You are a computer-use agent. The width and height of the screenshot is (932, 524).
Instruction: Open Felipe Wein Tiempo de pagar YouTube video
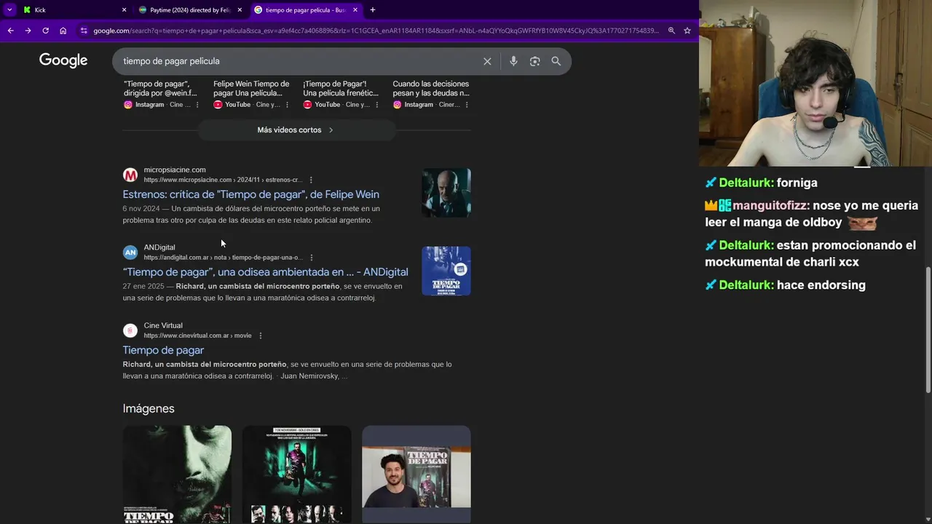[x=250, y=88]
